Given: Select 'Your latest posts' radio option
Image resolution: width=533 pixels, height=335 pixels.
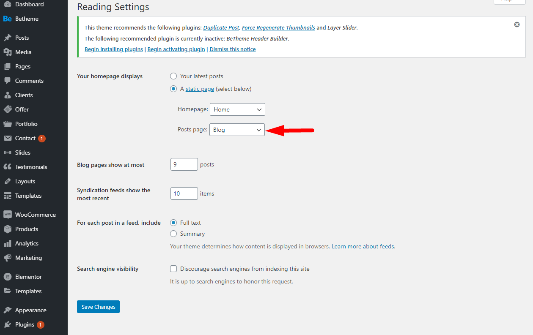Looking at the screenshot, I should pos(173,76).
